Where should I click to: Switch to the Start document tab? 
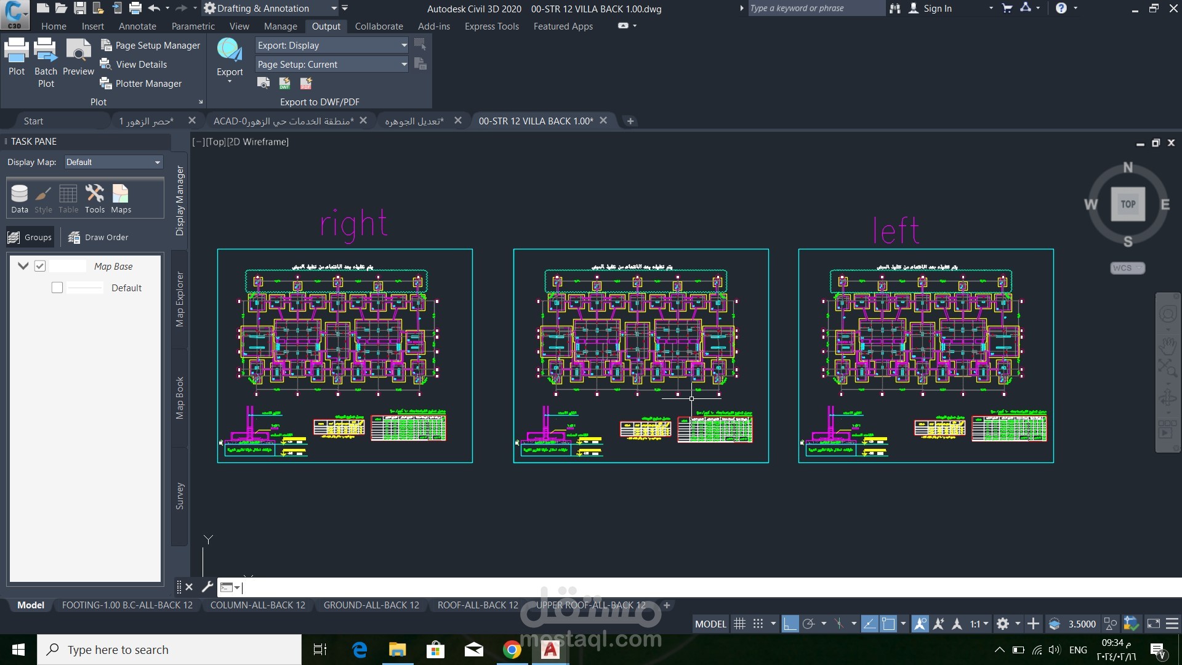click(33, 121)
